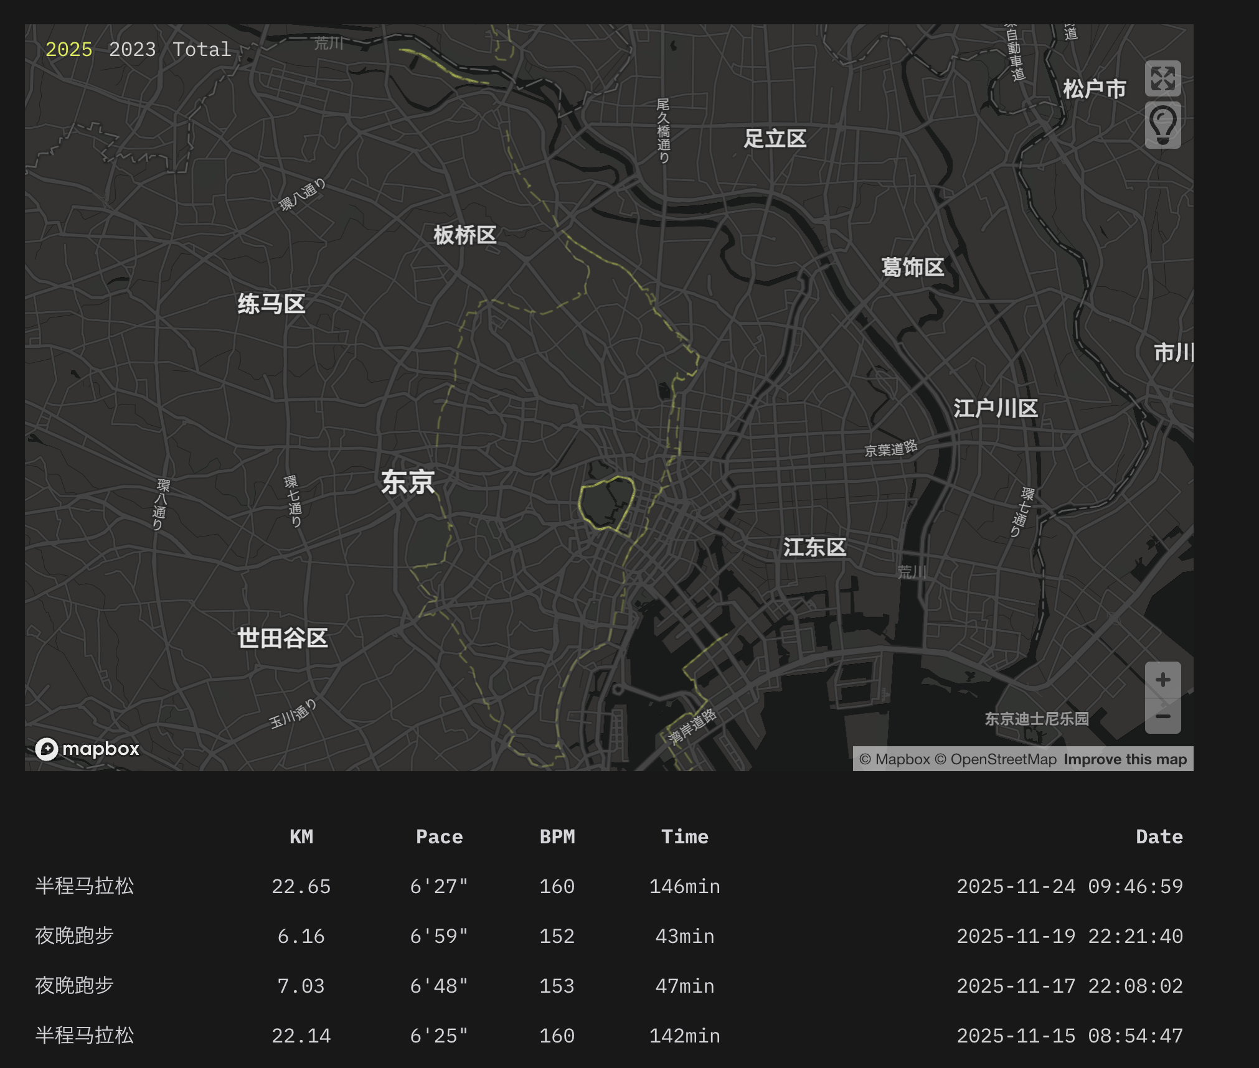
Task: Zoom in with the plus button
Action: click(1162, 680)
